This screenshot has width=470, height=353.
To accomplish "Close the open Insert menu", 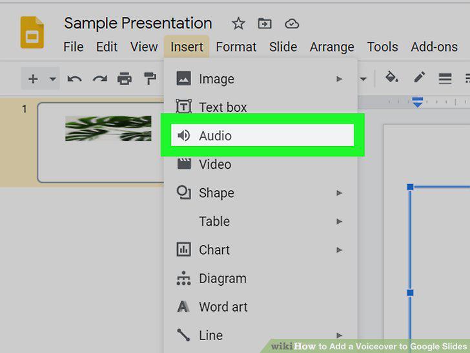I will 187,47.
